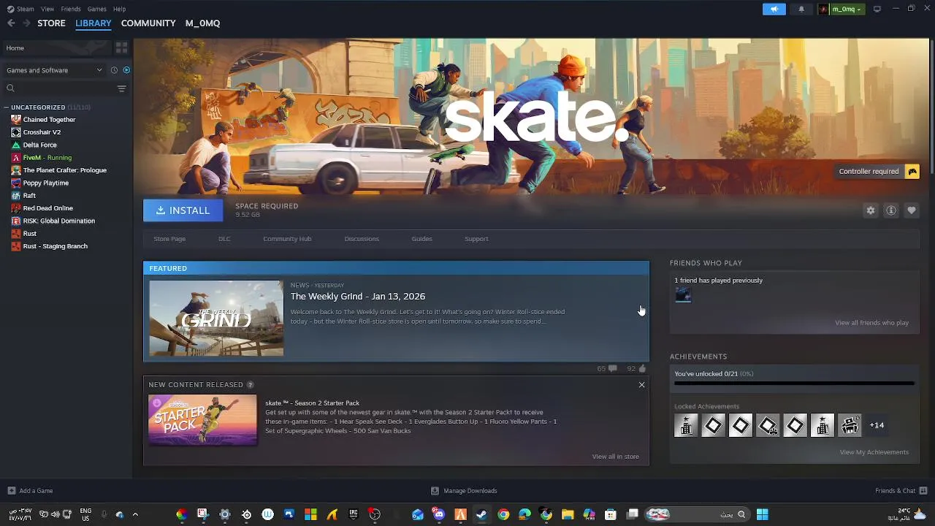Open the View menu
The width and height of the screenshot is (935, 526).
pyautogui.click(x=47, y=9)
